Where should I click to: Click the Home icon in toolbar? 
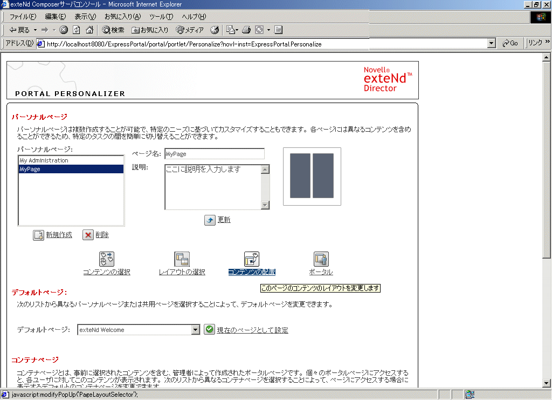pyautogui.click(x=89, y=30)
